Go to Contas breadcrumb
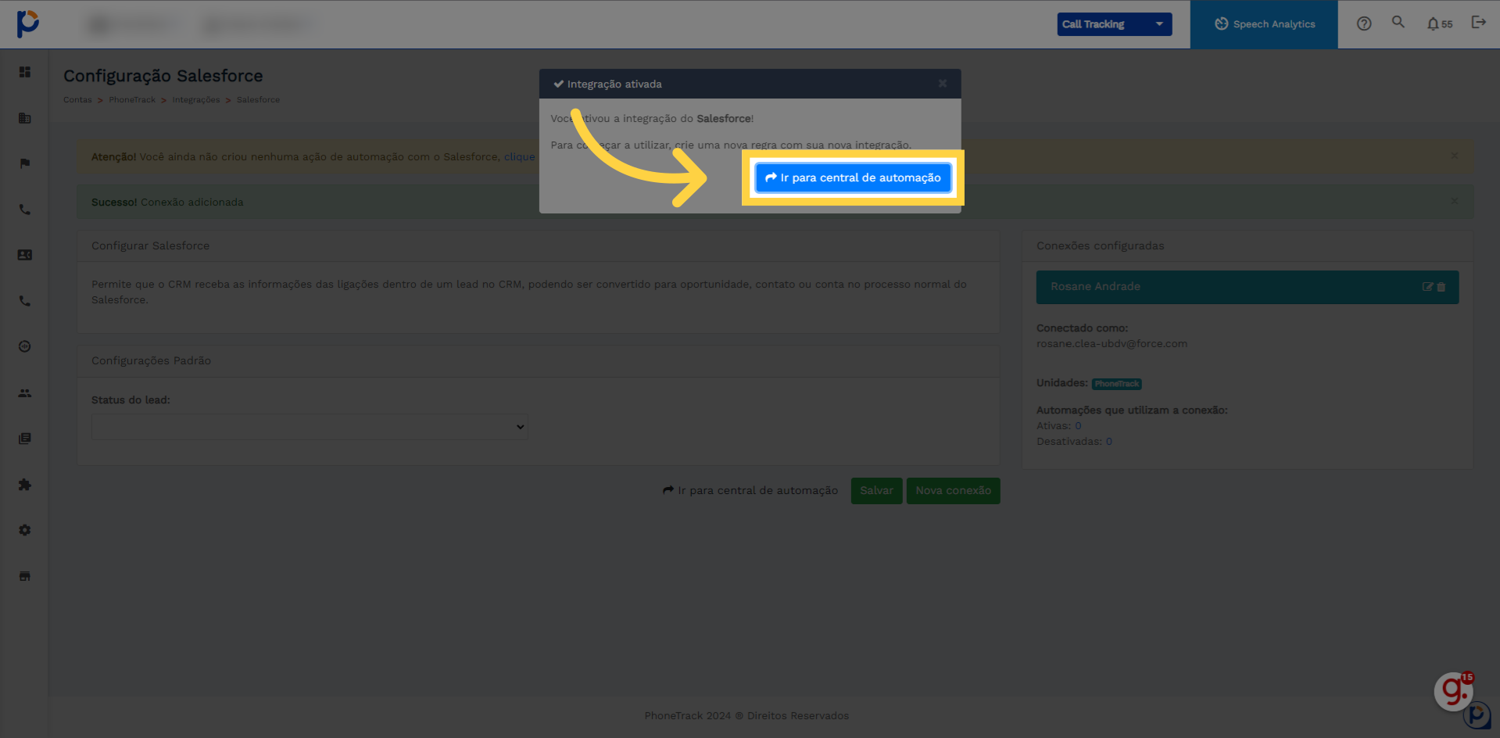Viewport: 1500px width, 738px height. tap(77, 100)
